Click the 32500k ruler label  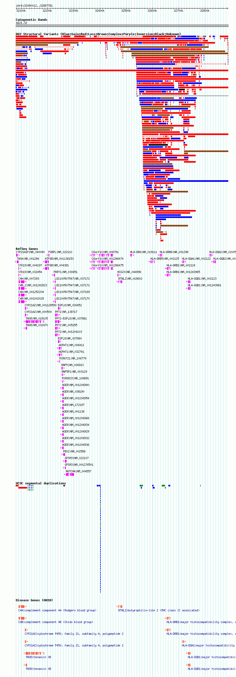point(126,11)
